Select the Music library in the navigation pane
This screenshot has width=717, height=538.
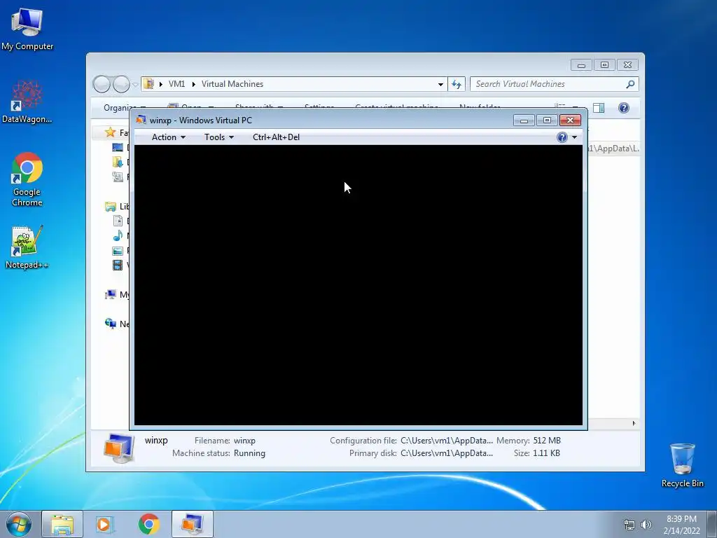(120, 236)
